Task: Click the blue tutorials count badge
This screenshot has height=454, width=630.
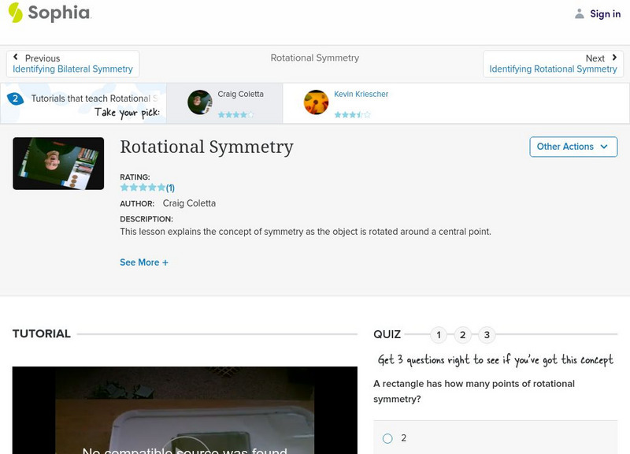Action: click(15, 99)
